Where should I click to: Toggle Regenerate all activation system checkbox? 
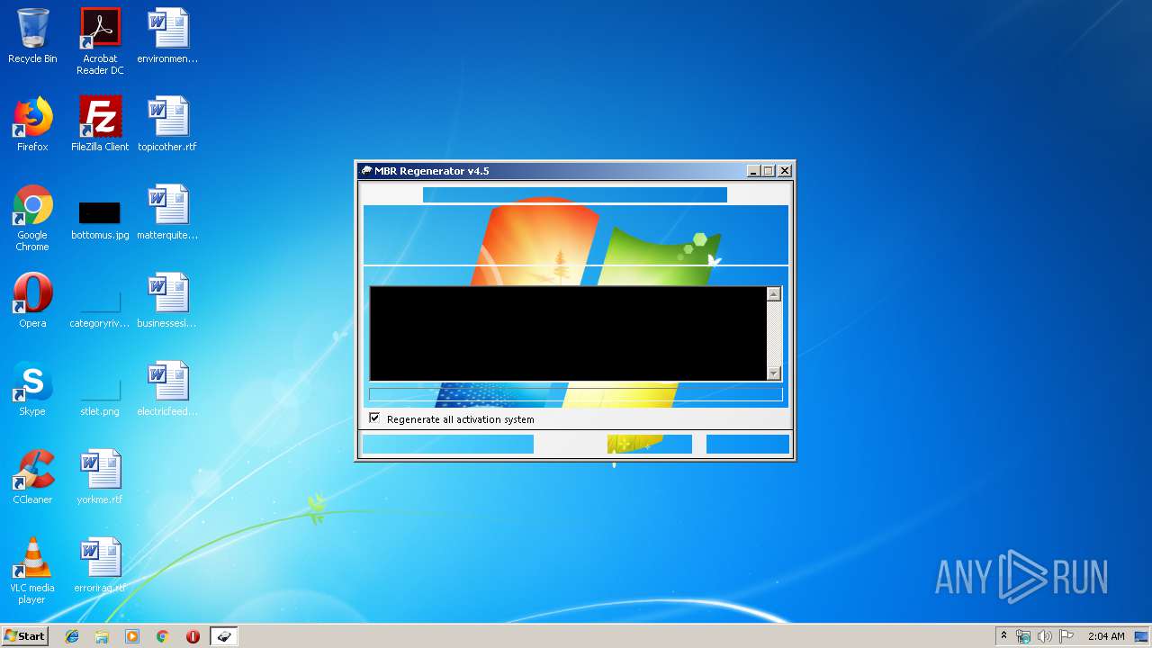click(x=374, y=418)
